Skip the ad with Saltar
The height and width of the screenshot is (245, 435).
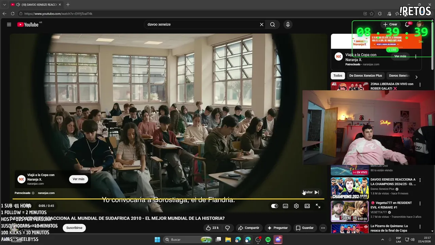311,192
